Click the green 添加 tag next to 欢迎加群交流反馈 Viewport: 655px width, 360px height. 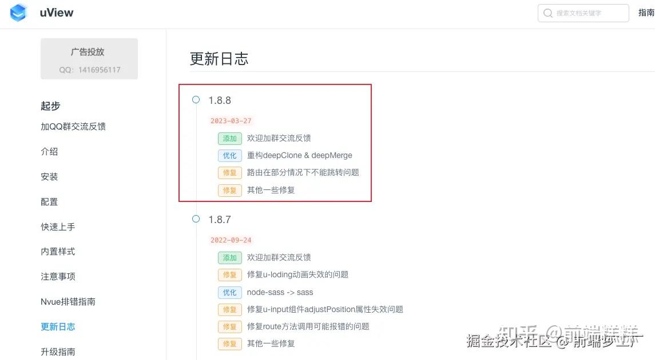pyautogui.click(x=229, y=138)
